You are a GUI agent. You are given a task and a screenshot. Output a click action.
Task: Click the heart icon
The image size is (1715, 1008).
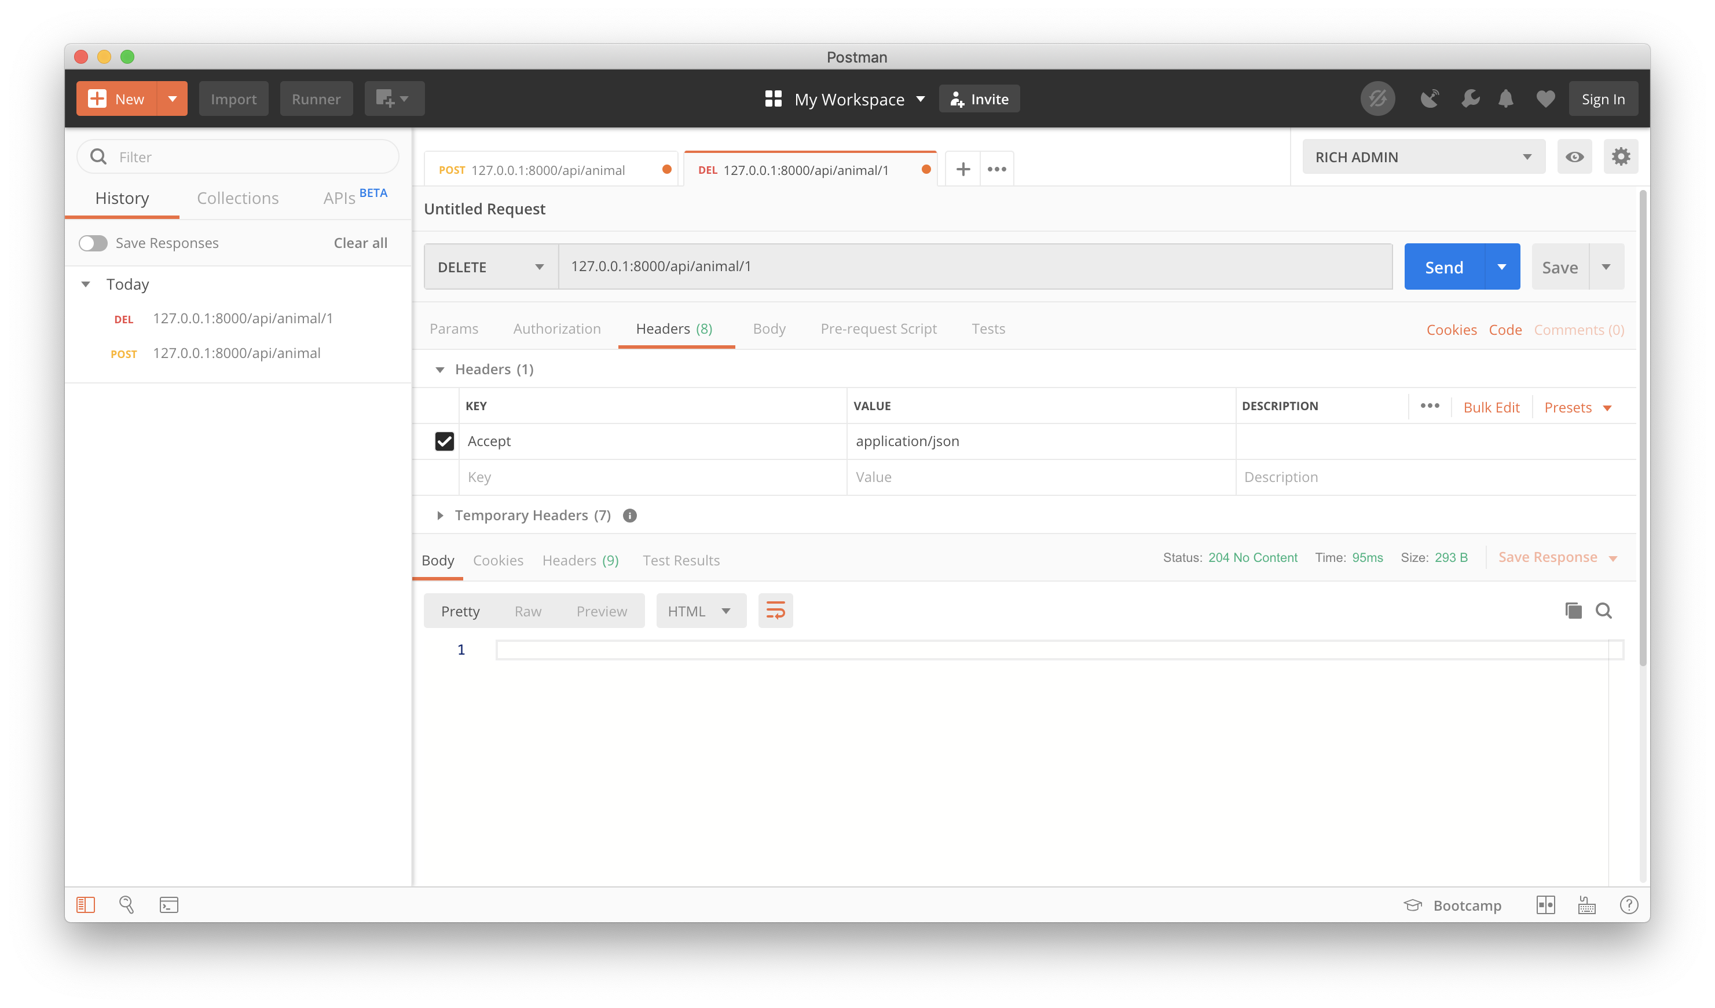click(1545, 98)
